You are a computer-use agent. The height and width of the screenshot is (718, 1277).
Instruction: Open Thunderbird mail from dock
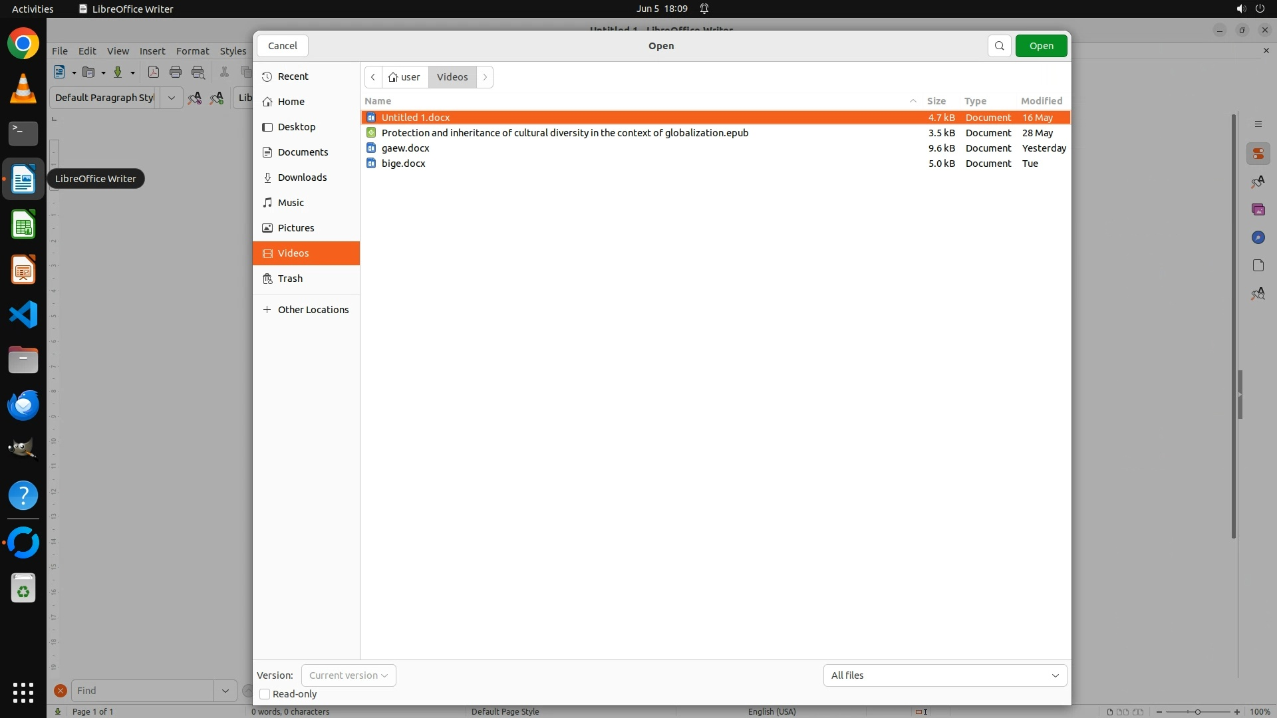coord(23,405)
